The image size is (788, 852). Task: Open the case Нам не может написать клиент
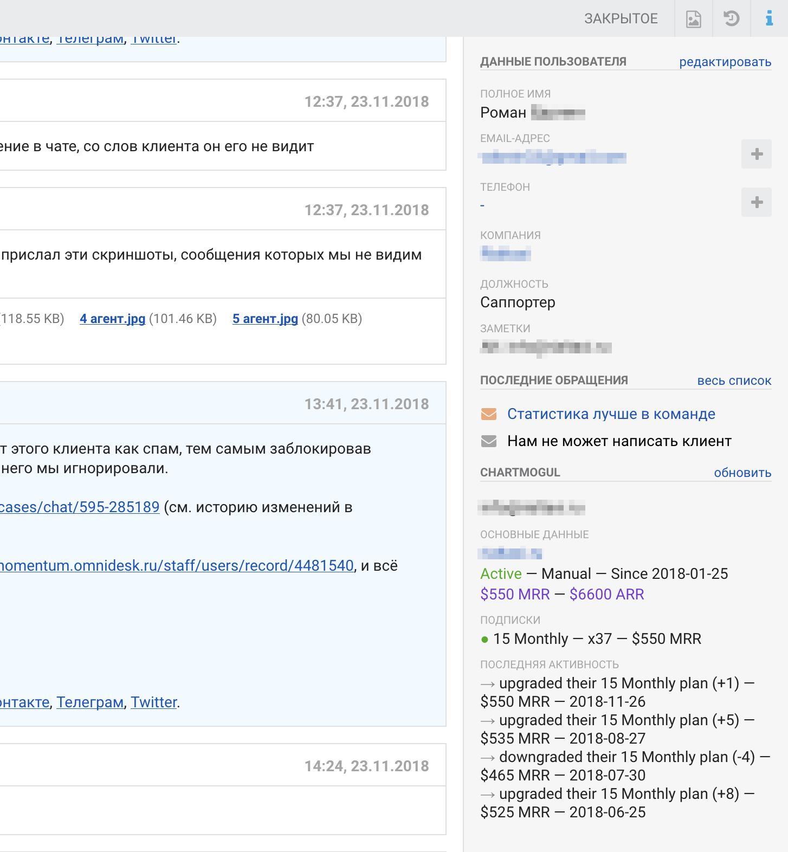619,441
